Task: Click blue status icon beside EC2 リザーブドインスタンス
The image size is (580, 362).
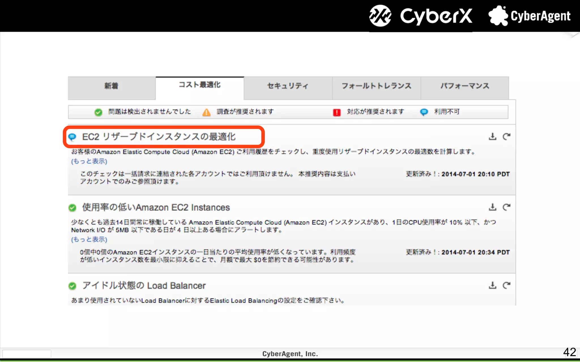Action: (x=72, y=137)
